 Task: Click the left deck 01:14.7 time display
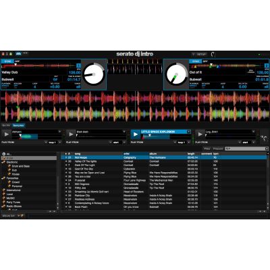74,80
